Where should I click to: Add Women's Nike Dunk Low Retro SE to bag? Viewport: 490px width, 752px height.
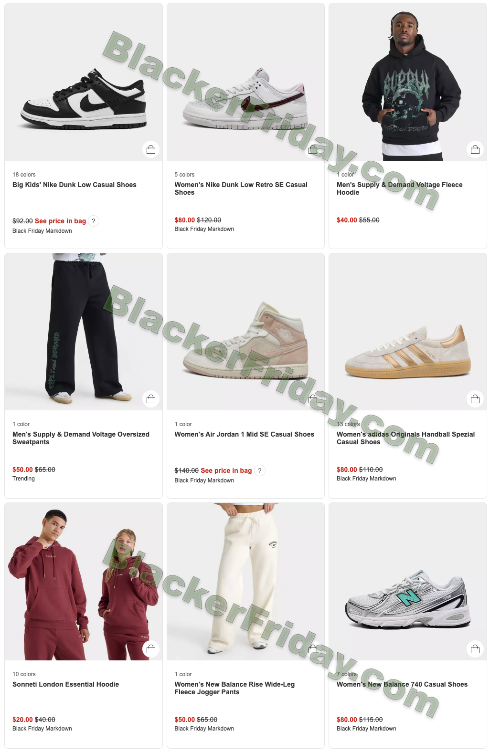(313, 149)
